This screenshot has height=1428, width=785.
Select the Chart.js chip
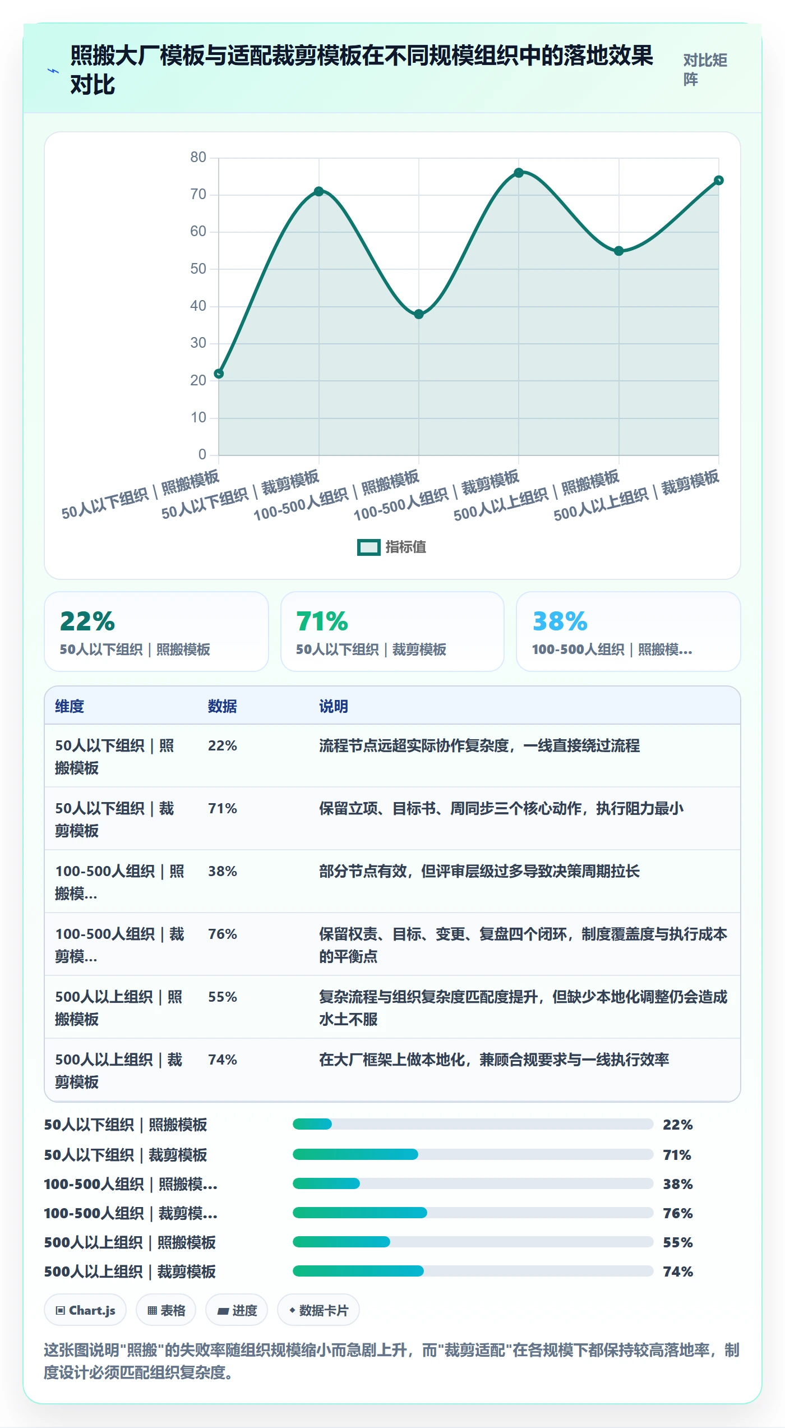tap(85, 1310)
